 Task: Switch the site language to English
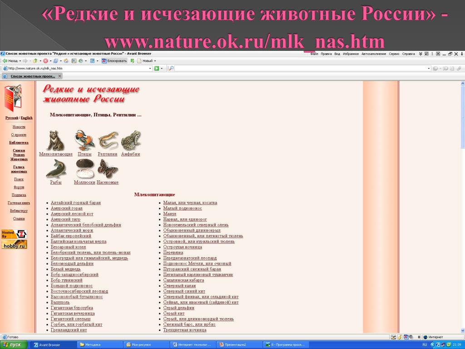[27, 118]
